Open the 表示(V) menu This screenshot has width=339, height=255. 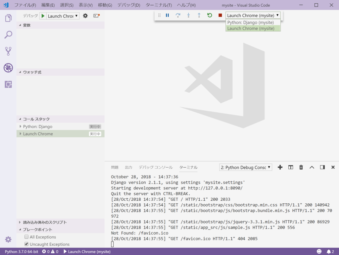tap(86, 5)
